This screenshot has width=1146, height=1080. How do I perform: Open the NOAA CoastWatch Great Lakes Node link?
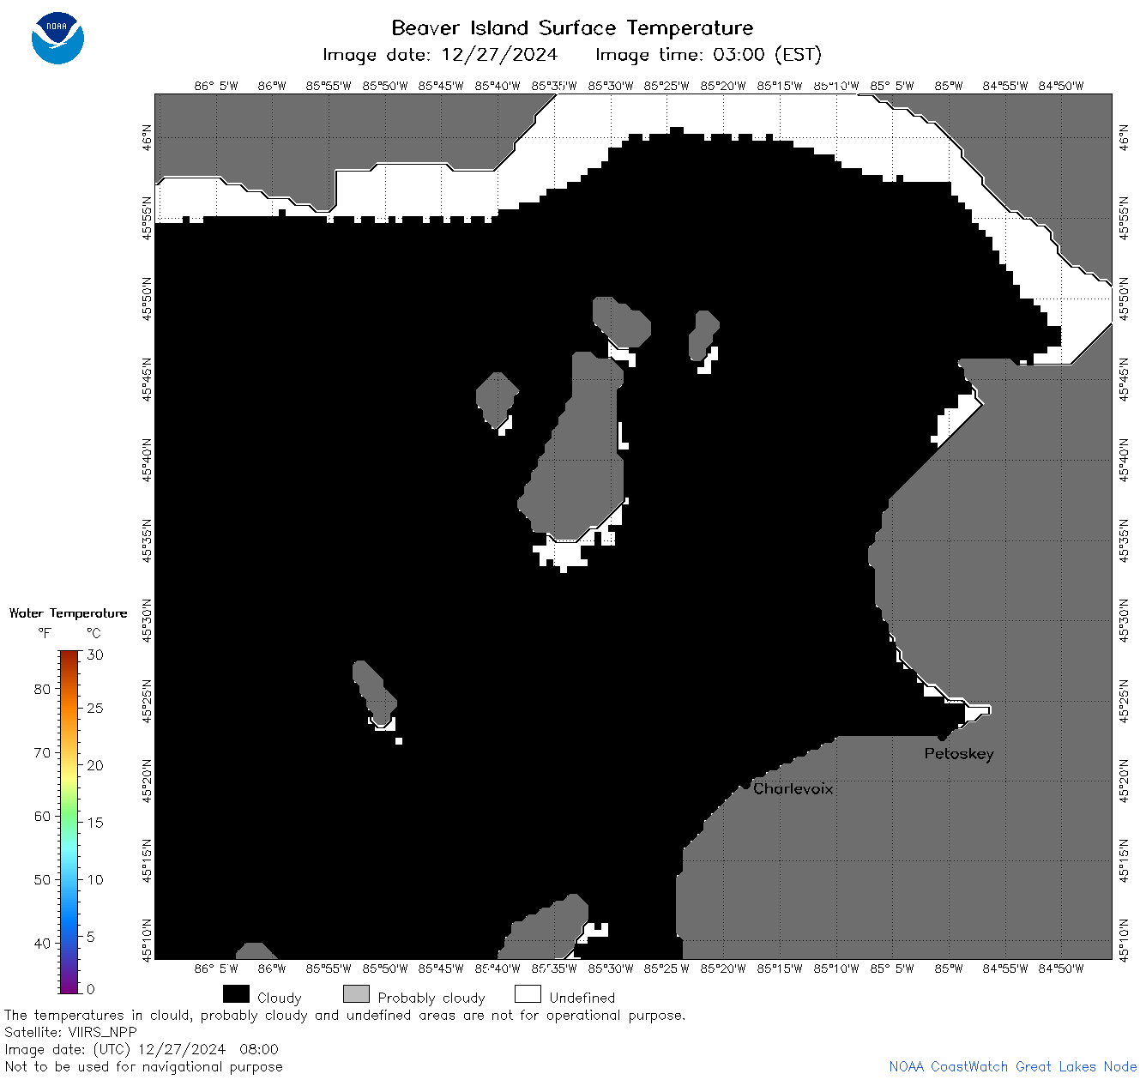pos(1012,1066)
